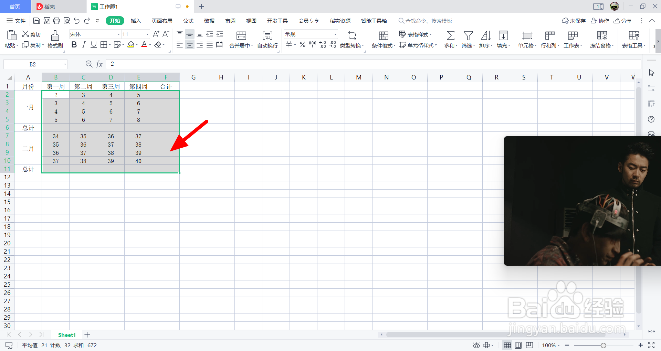Click the Fill down icon
This screenshot has height=351, width=661.
tap(503, 35)
